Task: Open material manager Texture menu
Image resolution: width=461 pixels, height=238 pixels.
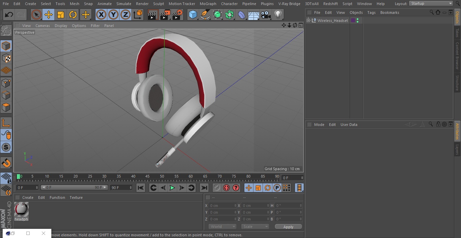Action: (76, 197)
